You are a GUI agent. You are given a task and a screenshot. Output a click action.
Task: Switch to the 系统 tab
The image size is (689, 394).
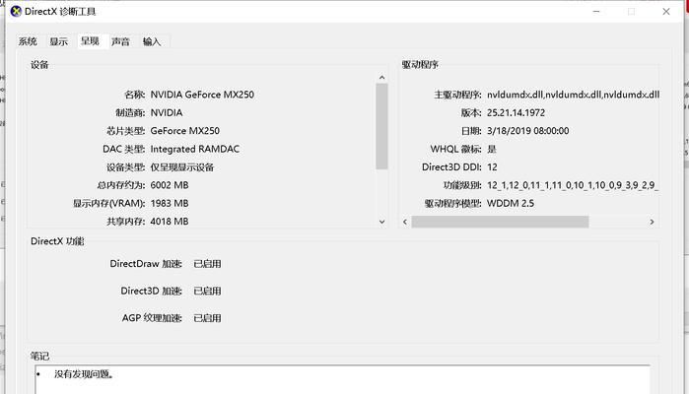[x=28, y=41]
